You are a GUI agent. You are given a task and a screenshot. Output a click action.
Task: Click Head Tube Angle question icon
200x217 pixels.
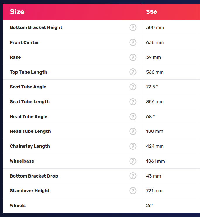pyautogui.click(x=133, y=117)
